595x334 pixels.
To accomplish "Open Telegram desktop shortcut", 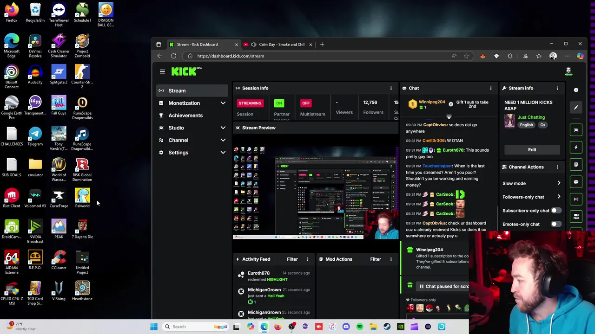I will click(35, 137).
